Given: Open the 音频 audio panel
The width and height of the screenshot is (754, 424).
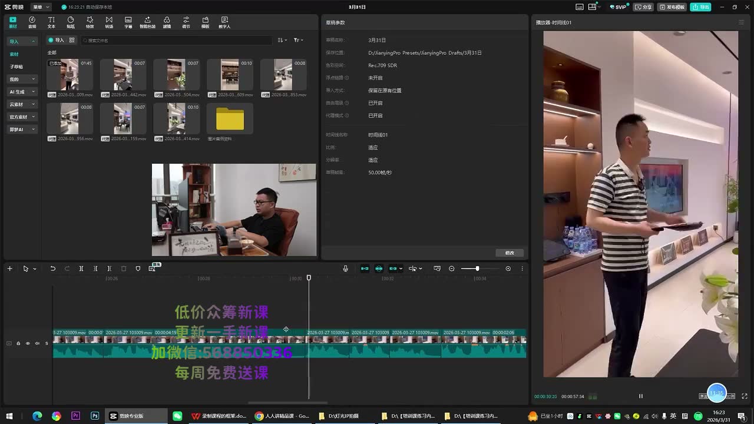Looking at the screenshot, I should (x=32, y=22).
